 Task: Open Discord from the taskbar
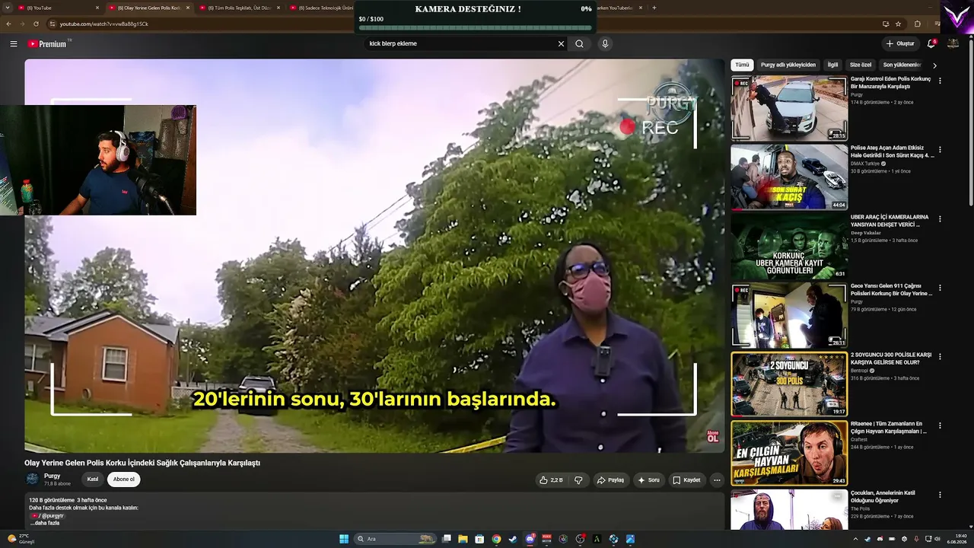coord(530,539)
